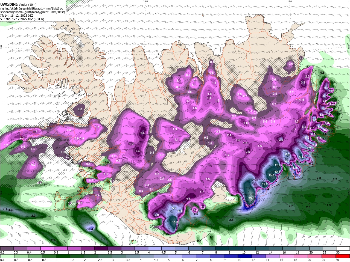Pick the bright pink swatch starting at 0.5

(48, 249)
